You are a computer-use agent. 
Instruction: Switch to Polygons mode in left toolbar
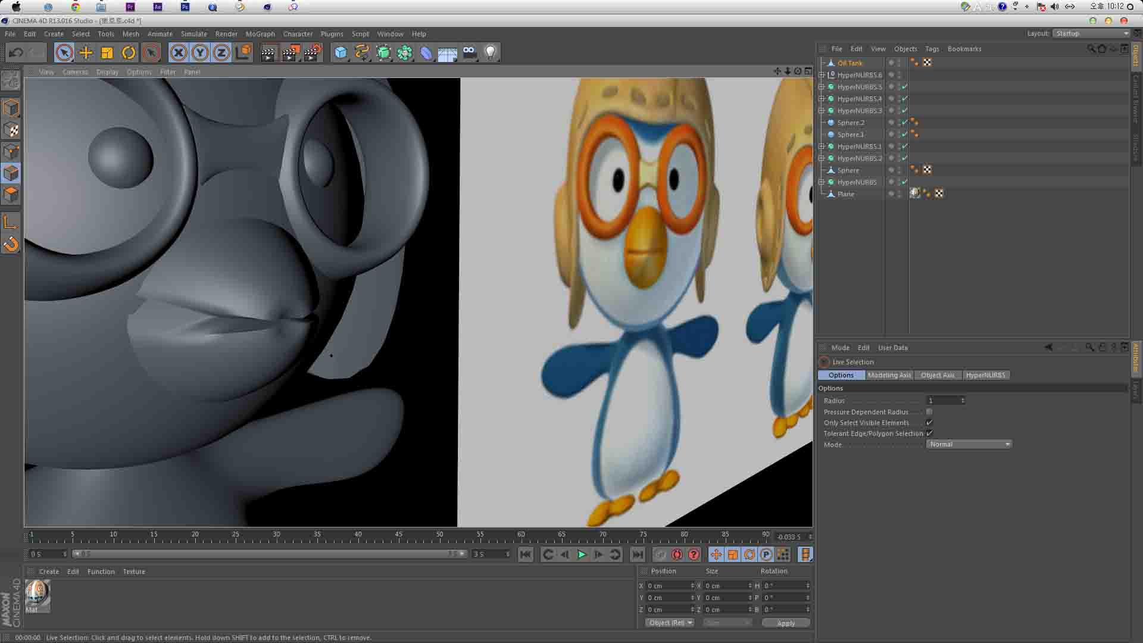[11, 195]
